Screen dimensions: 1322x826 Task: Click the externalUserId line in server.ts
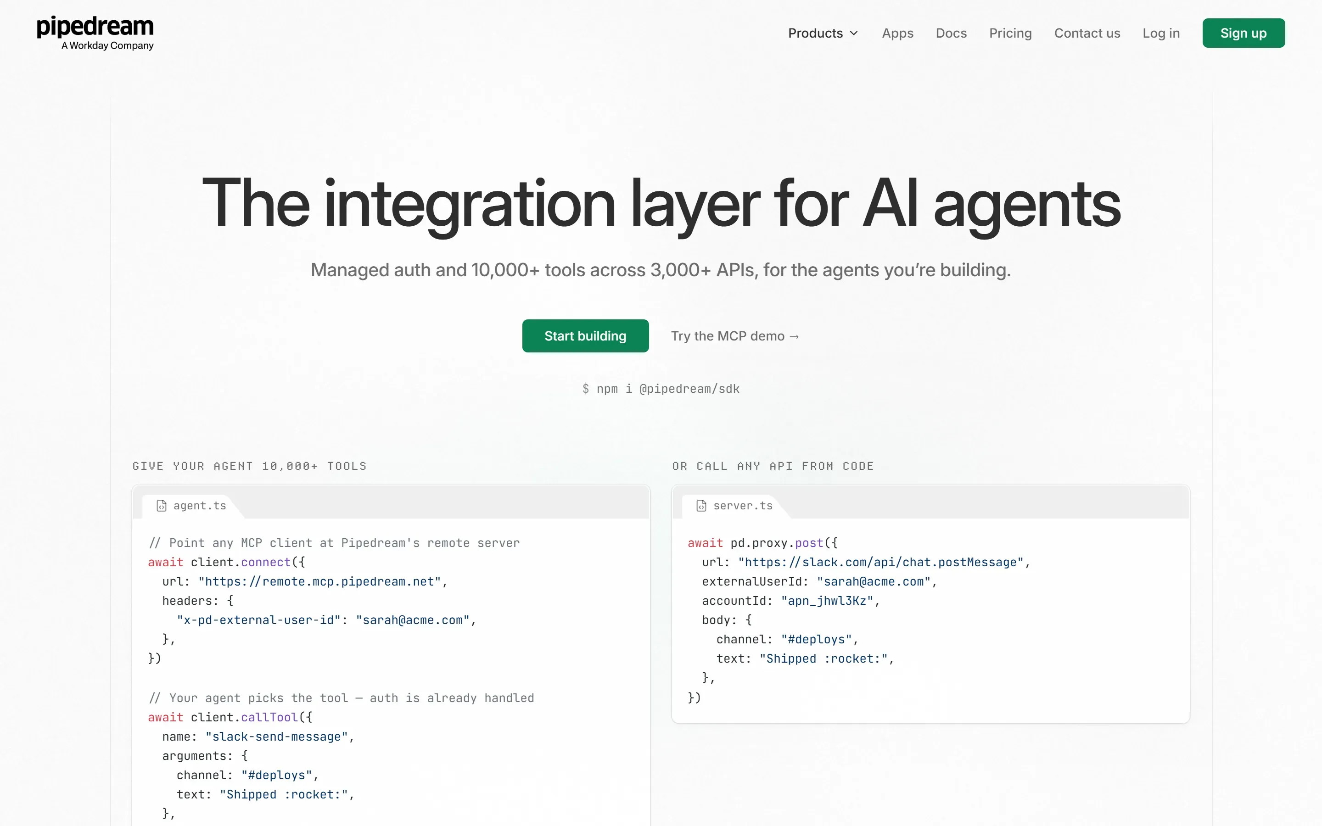[819, 582]
